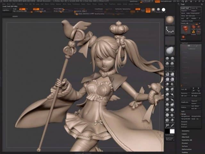
Task: Expand the Masking sub-palette
Action: [185, 152]
